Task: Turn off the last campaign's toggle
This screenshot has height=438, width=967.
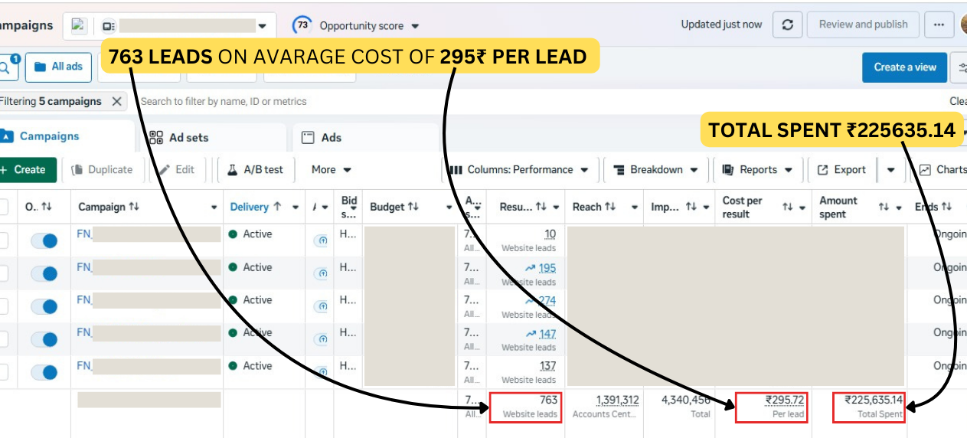Action: (x=44, y=373)
